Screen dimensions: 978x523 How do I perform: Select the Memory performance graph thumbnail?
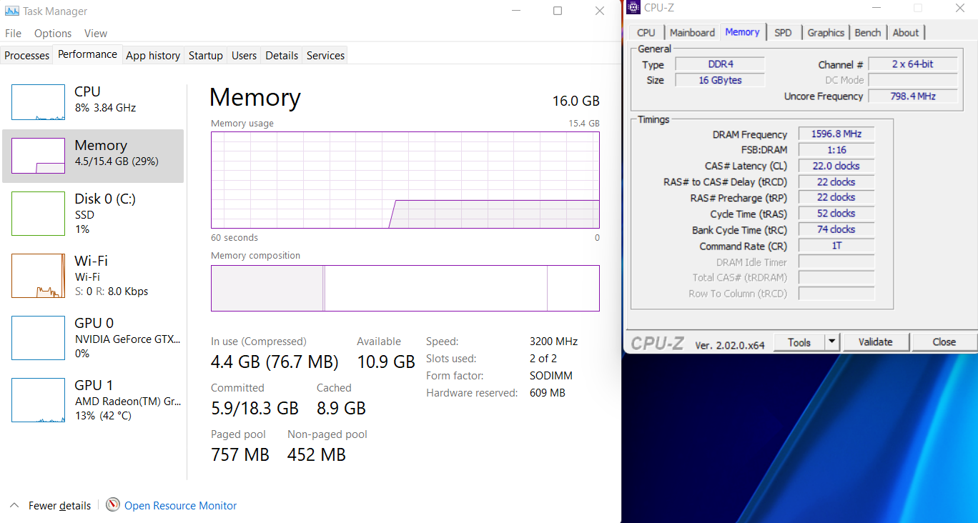click(x=38, y=156)
